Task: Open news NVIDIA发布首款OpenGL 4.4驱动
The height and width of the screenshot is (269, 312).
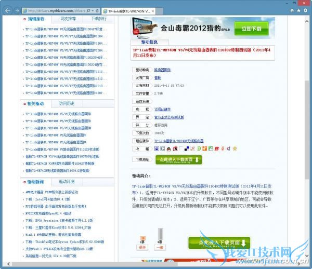Action: pyautogui.click(x=48, y=213)
